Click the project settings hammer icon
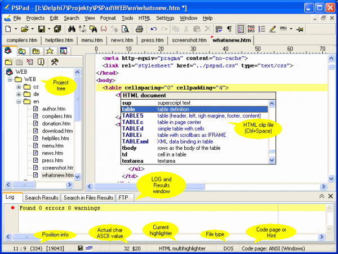This screenshot has height=254, width=338. click(x=55, y=61)
